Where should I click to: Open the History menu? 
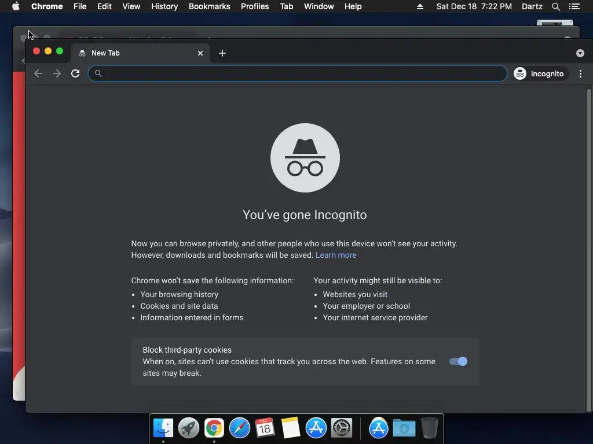point(164,6)
